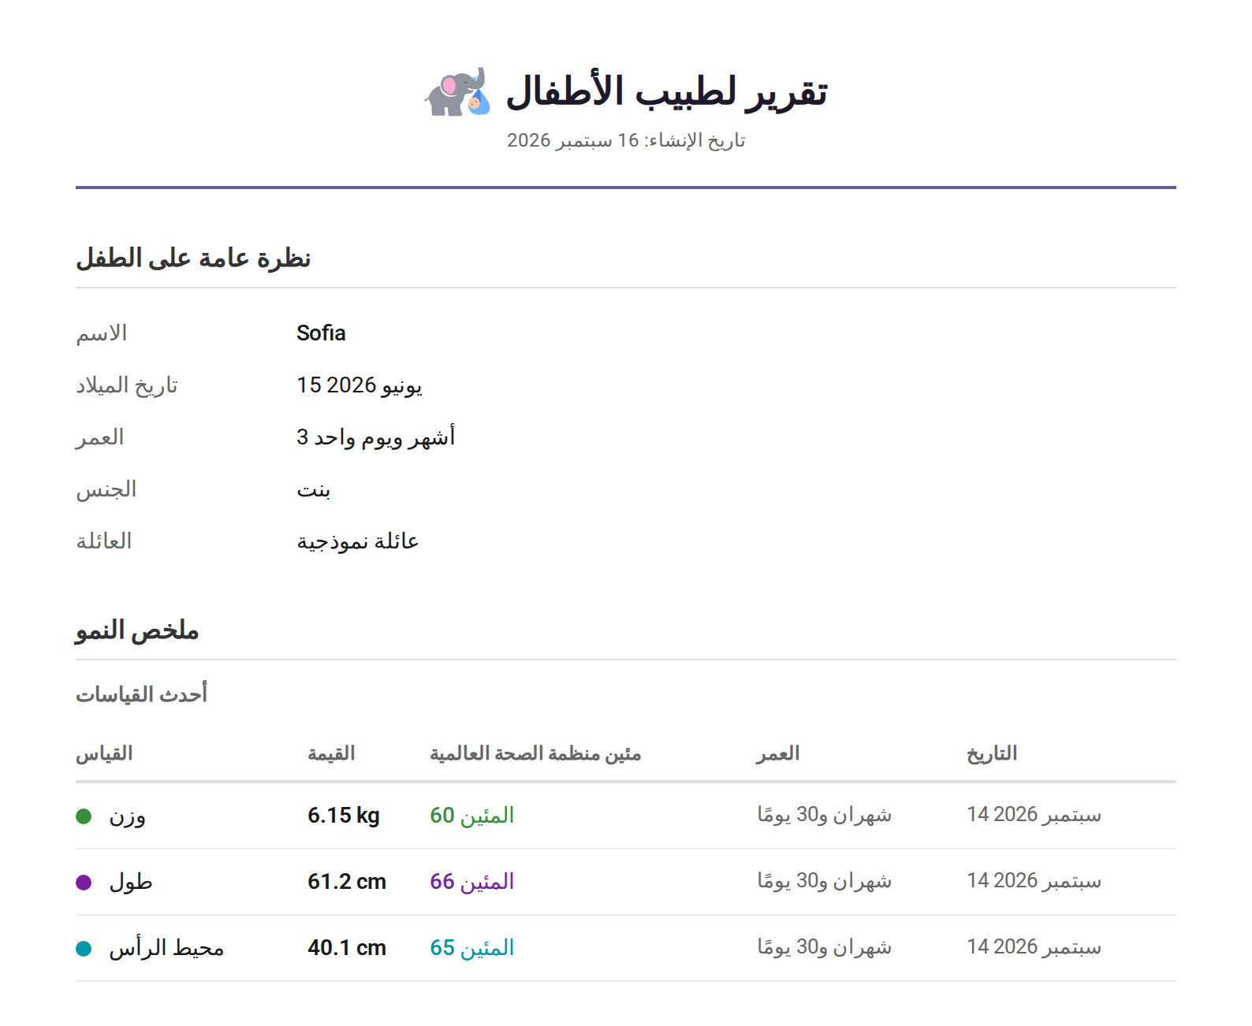Select the birth date "15 يونيو 2026"
The height and width of the screenshot is (1026, 1252).
point(360,385)
